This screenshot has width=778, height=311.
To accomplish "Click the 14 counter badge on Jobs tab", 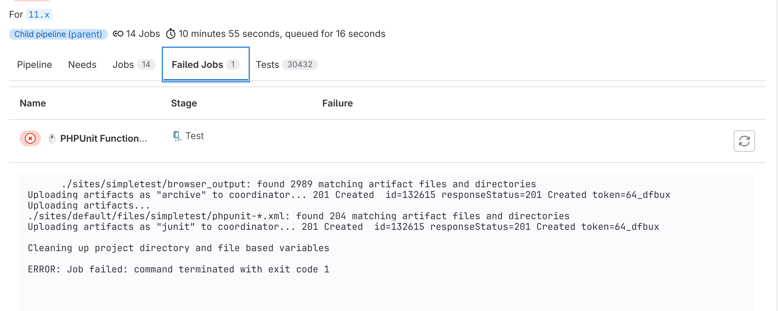I will click(x=146, y=65).
